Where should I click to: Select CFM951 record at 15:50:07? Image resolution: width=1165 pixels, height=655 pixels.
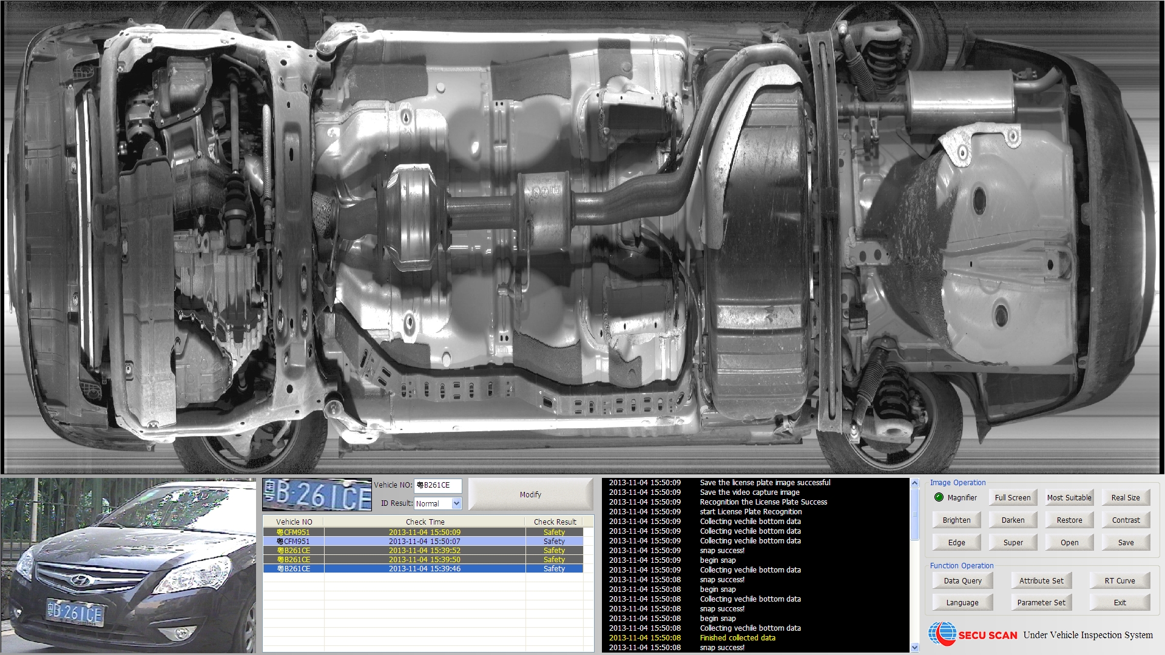point(425,541)
